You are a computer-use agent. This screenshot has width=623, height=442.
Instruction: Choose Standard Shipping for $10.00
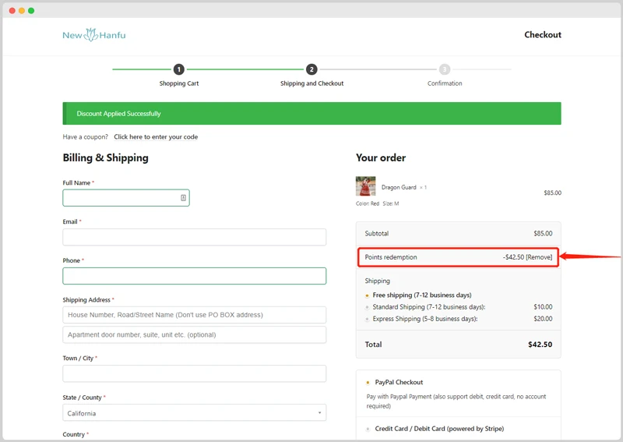pyautogui.click(x=368, y=307)
